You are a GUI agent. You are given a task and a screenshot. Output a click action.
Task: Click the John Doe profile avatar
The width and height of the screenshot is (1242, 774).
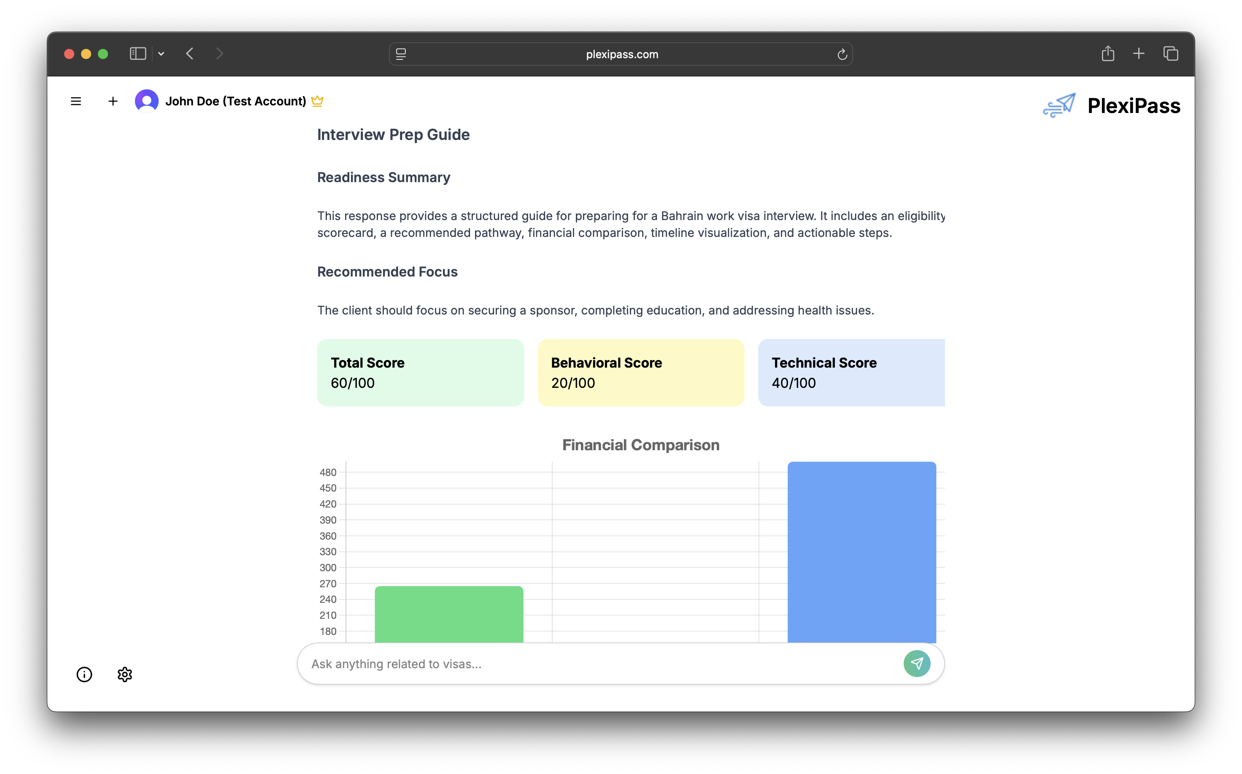(146, 101)
